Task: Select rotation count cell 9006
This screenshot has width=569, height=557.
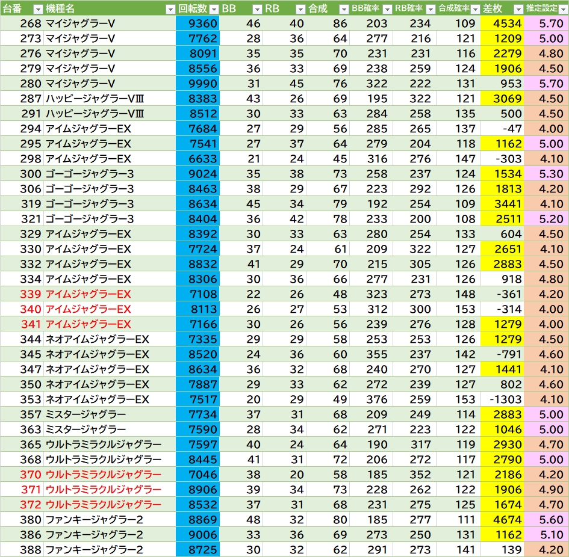Action: pyautogui.click(x=197, y=535)
